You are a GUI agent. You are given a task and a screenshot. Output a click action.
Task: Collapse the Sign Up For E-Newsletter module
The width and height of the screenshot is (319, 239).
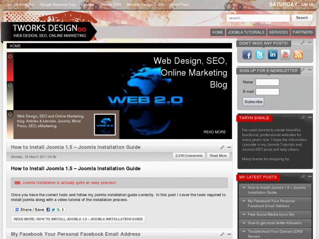(x=310, y=70)
